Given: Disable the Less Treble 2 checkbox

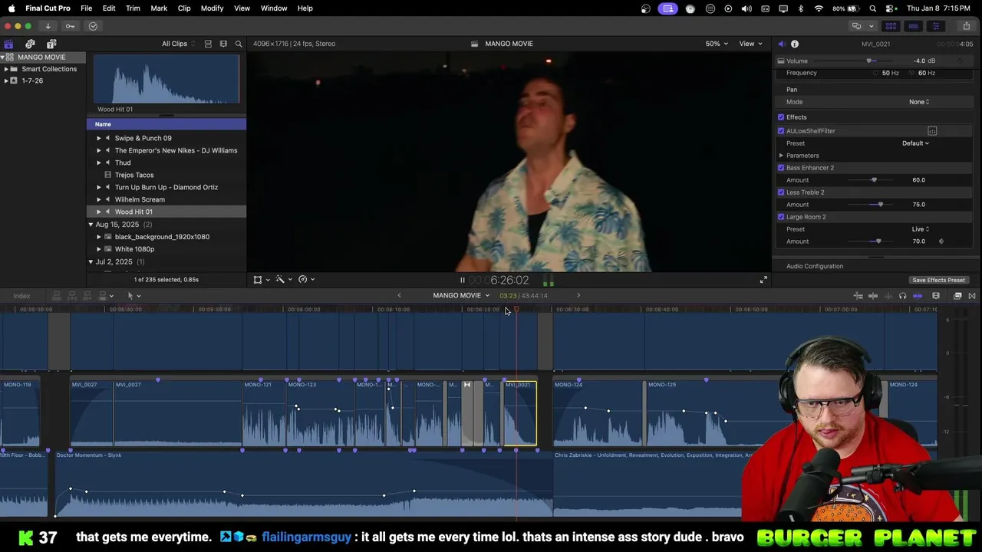Looking at the screenshot, I should (x=781, y=192).
